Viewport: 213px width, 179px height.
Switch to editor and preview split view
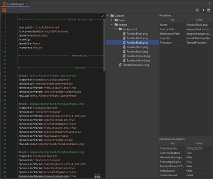(x=203, y=10)
